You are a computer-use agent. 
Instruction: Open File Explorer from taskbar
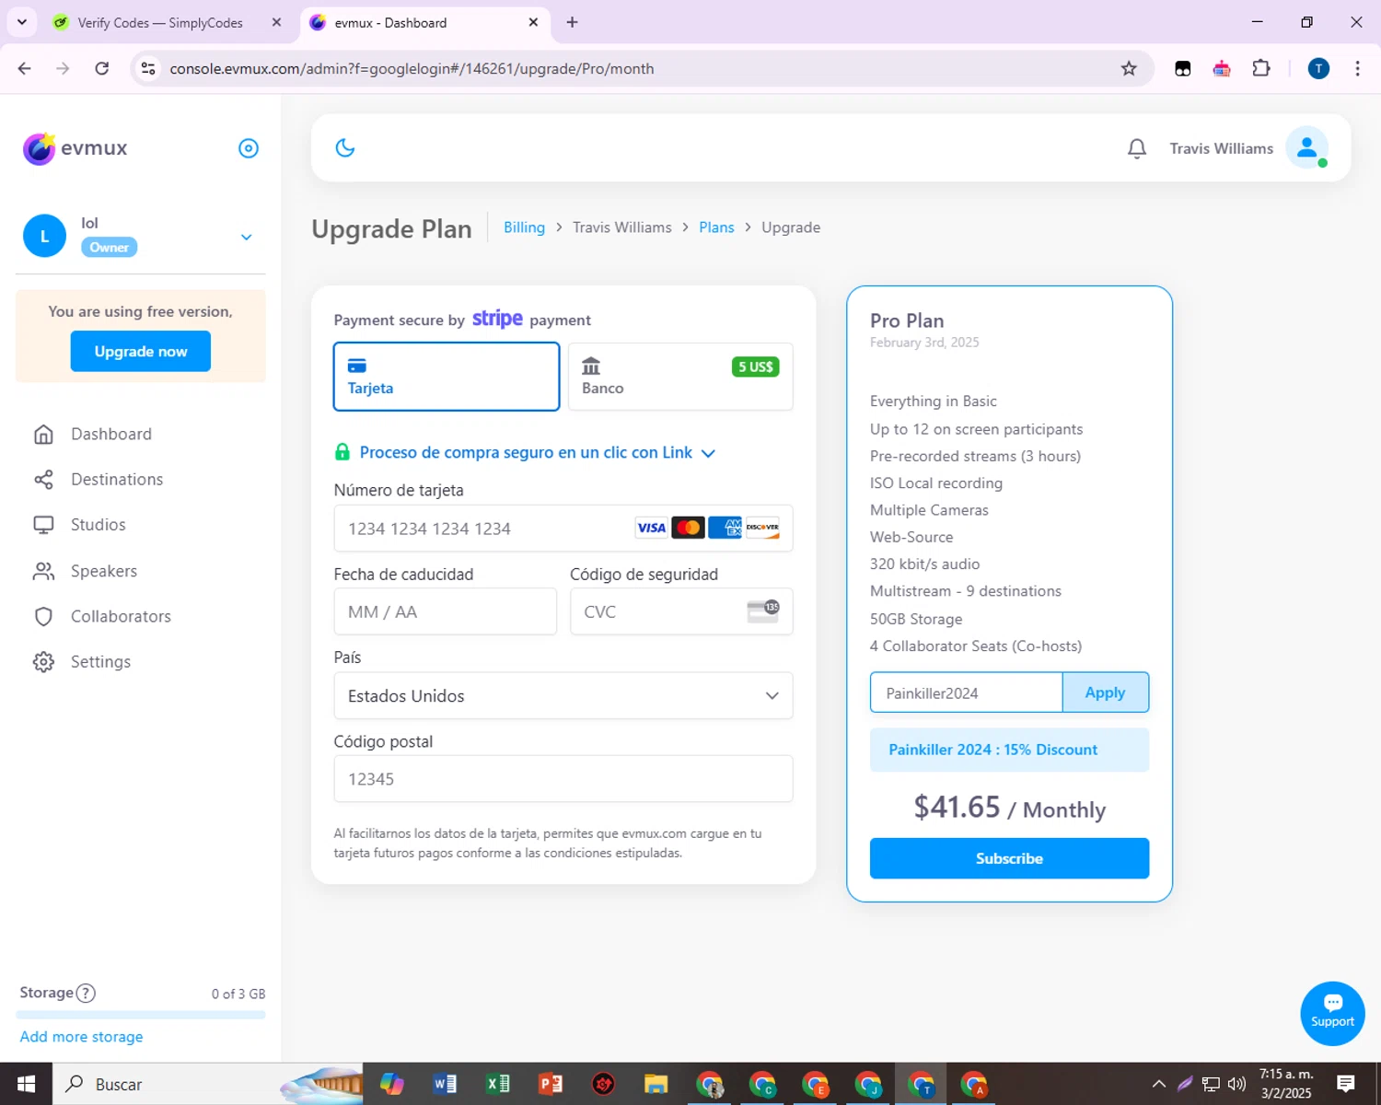(x=656, y=1084)
